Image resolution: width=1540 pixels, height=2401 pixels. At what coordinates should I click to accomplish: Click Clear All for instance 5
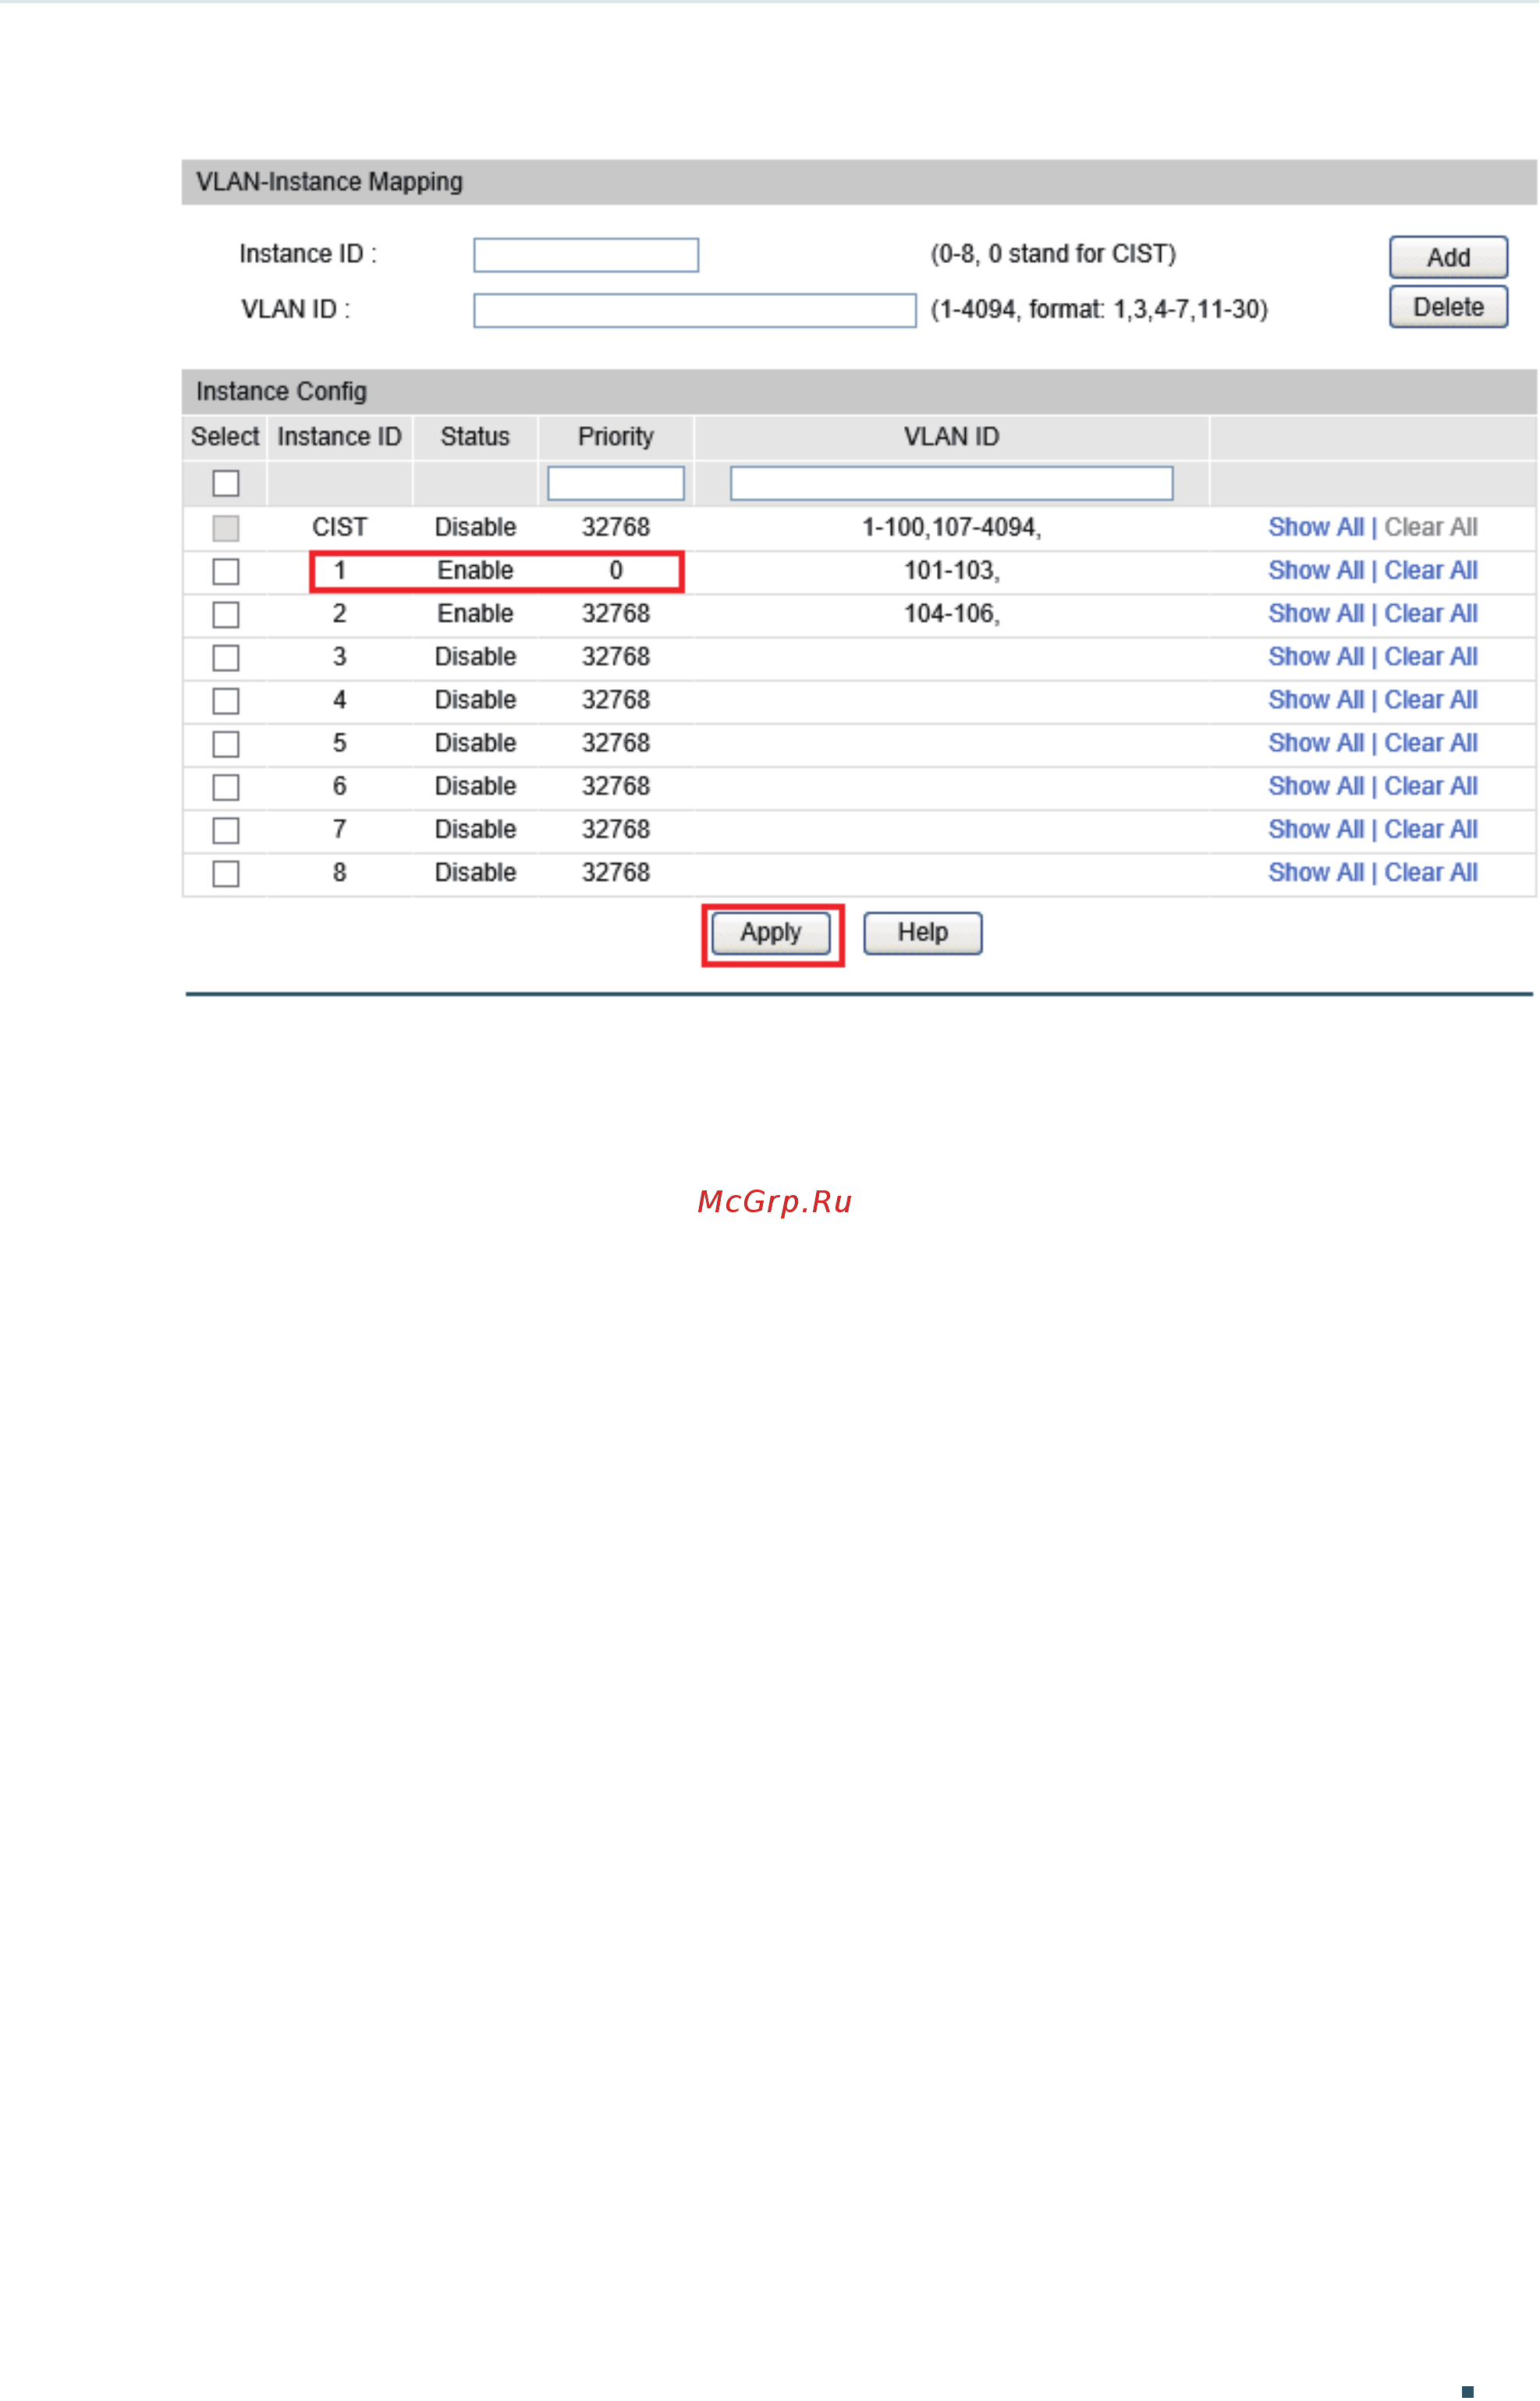(x=1431, y=742)
